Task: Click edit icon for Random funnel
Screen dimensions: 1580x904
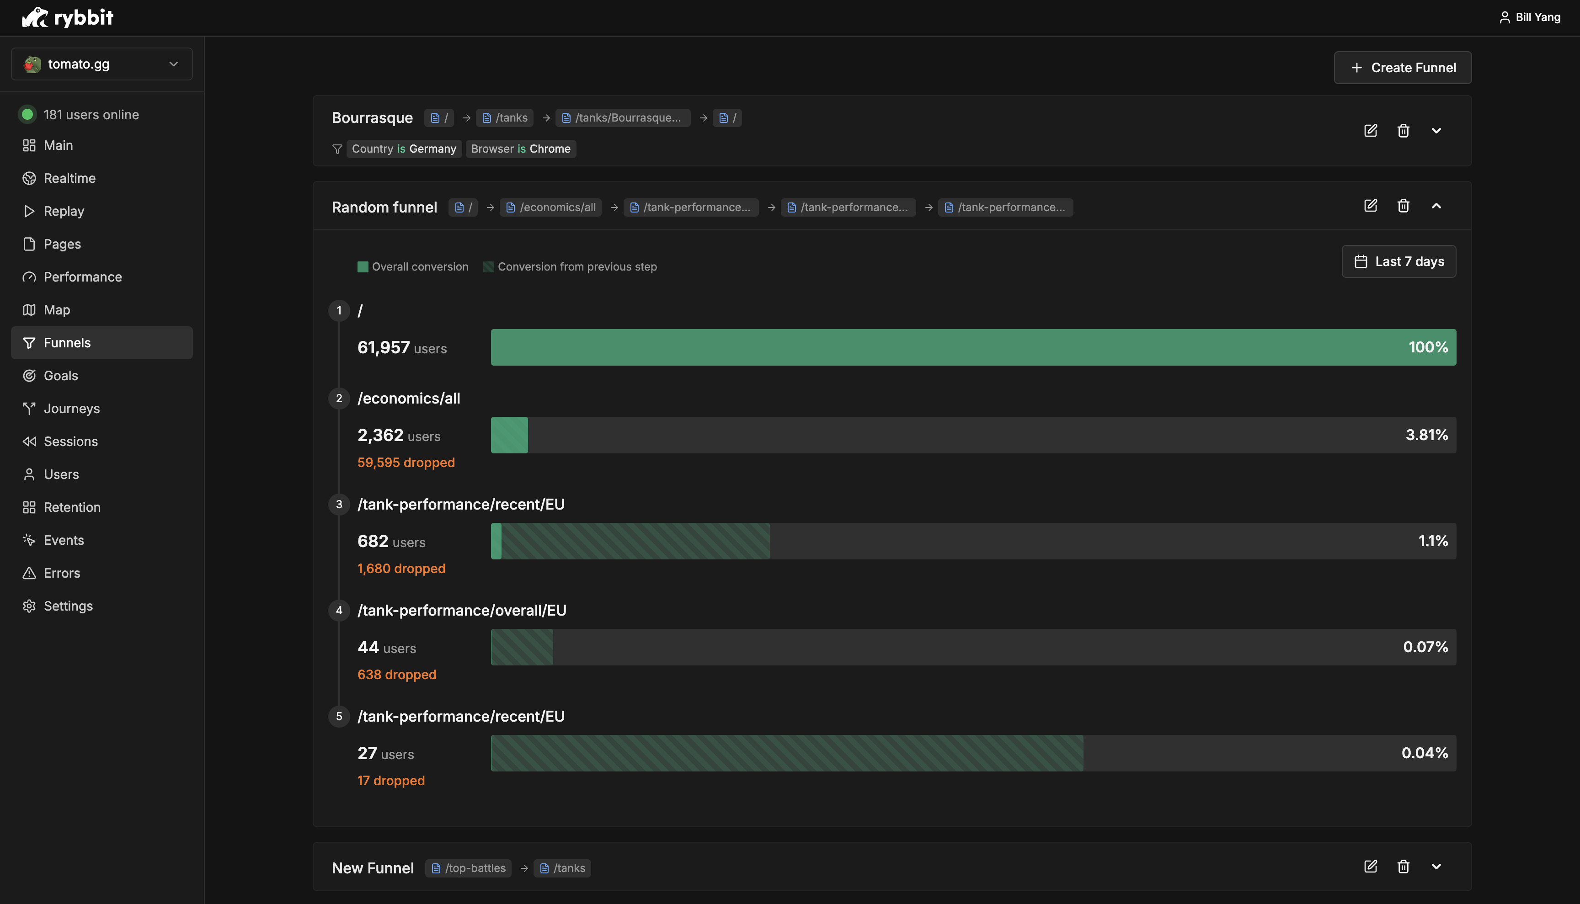Action: point(1370,206)
